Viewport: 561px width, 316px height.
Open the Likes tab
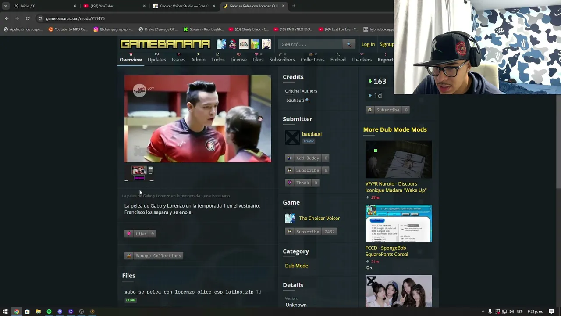coord(258,60)
